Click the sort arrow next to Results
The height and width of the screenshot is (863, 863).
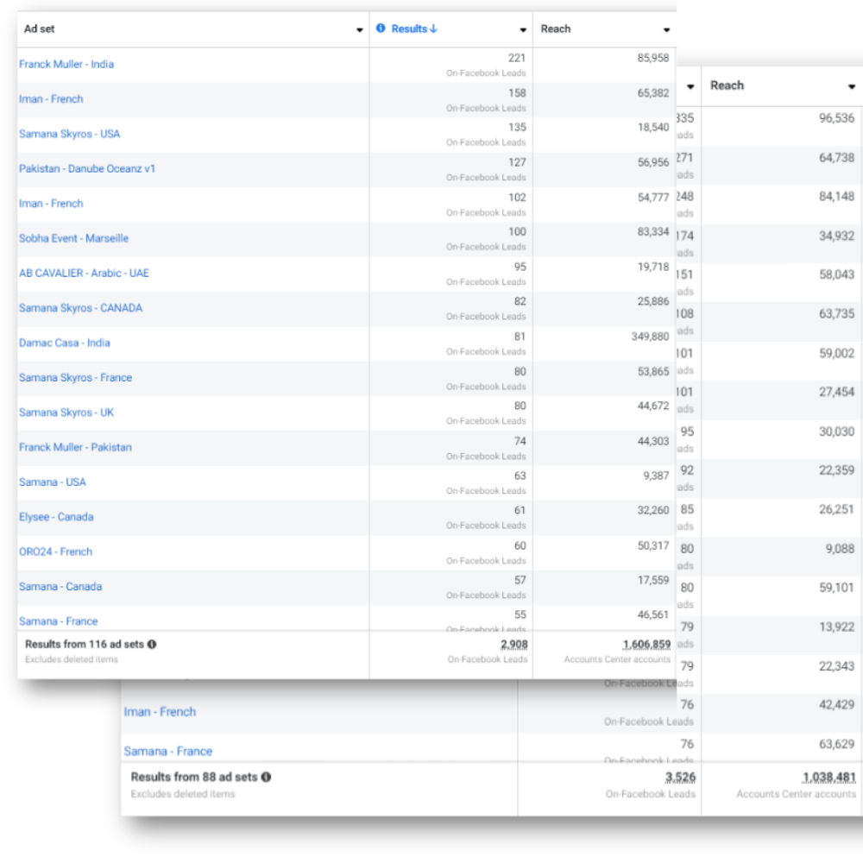click(x=434, y=28)
